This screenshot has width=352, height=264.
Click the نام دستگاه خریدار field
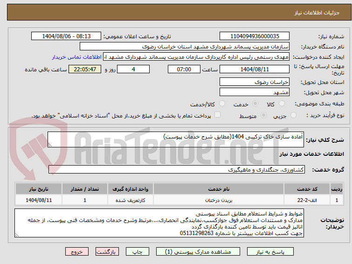[185, 47]
